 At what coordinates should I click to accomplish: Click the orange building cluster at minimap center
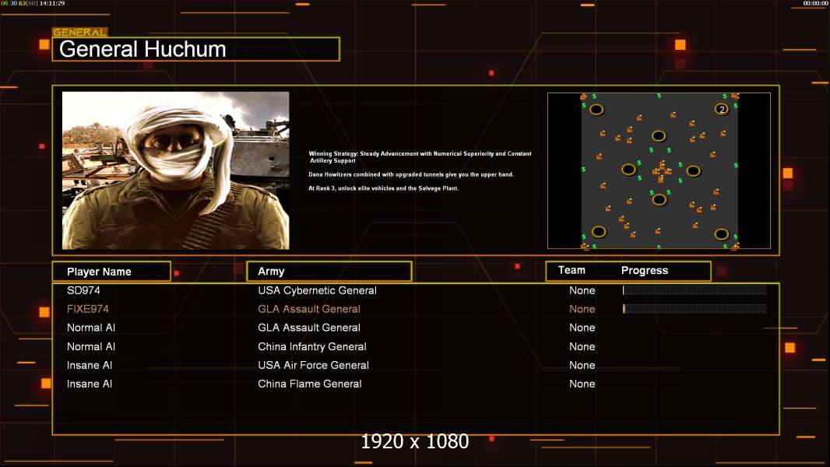pos(660,170)
